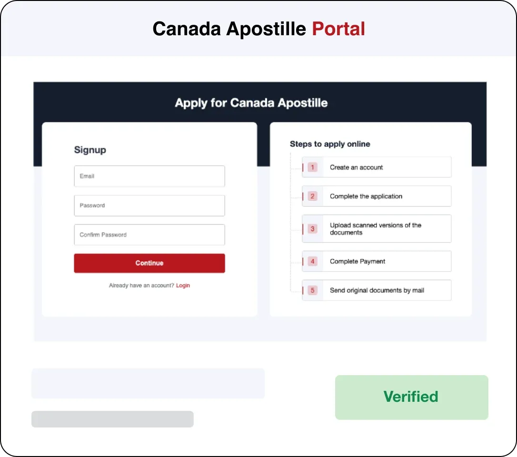
Task: Click the numbered badge for step 3
Action: point(312,228)
